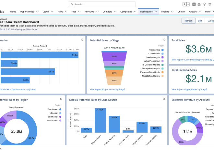Expand the Sales by Lead Source chart
Viewport: 214px width, 152px height.
pos(164,99)
